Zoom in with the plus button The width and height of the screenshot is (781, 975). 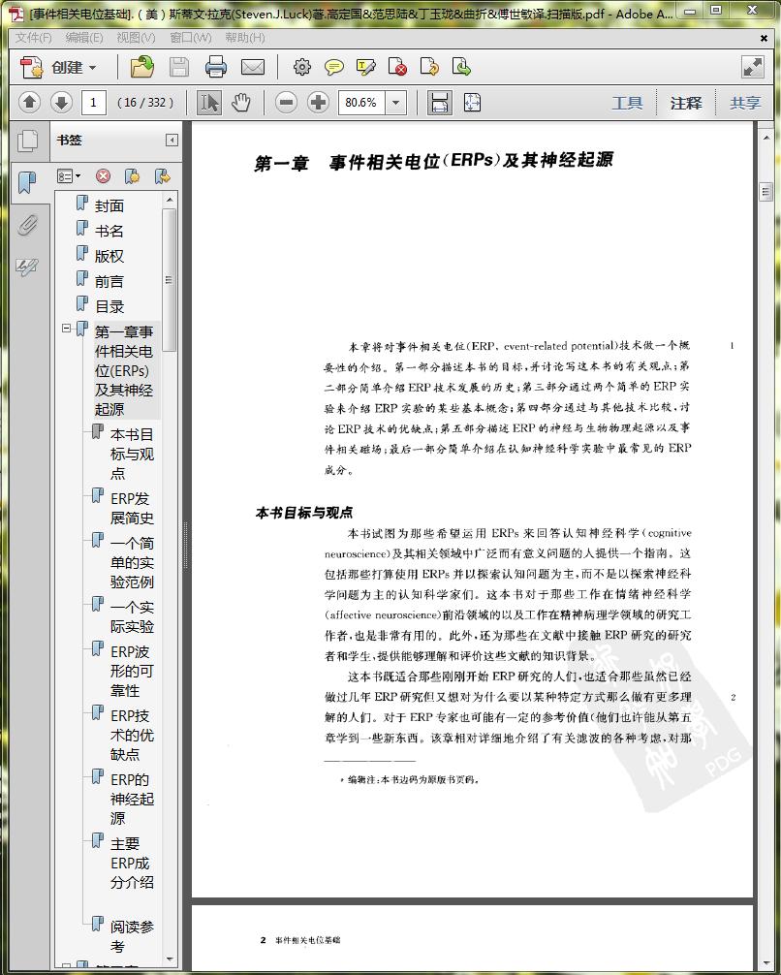(x=318, y=102)
